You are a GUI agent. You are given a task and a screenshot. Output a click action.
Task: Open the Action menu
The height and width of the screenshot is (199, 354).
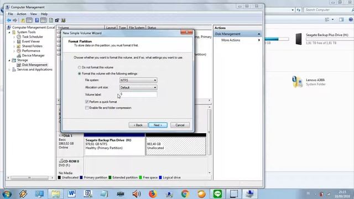coord(22,14)
